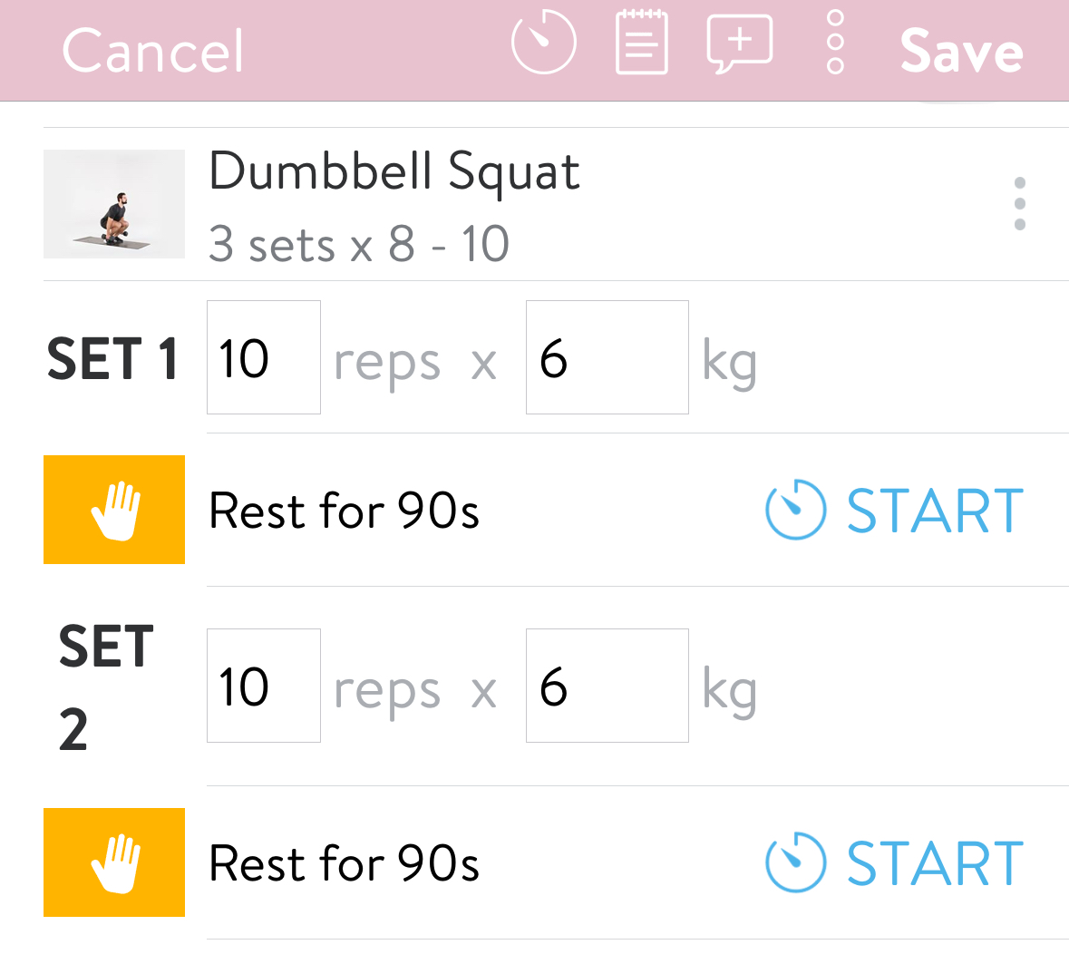
Task: Open Dumbbell Squat exercise options menu
Action: [1019, 204]
